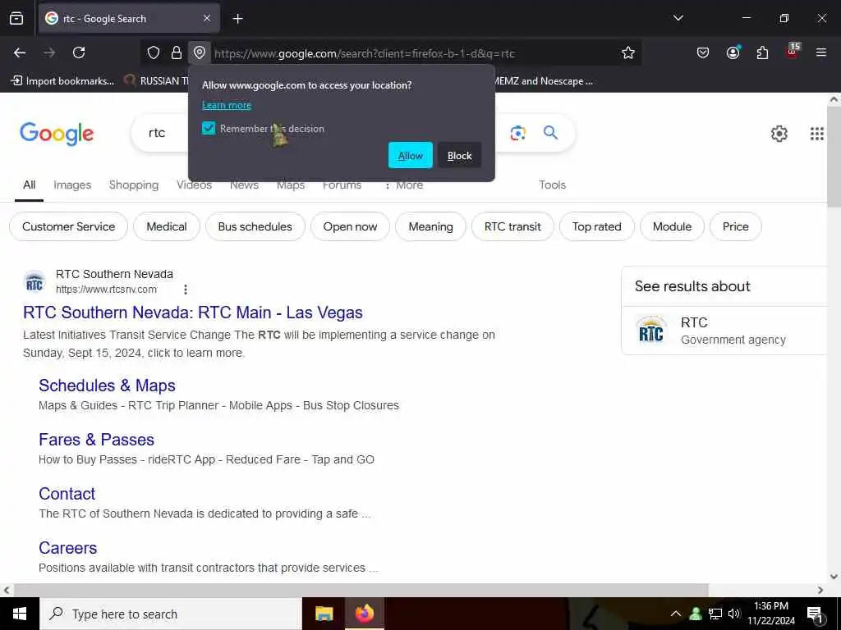Apply the Price filter chip
The height and width of the screenshot is (630, 841).
[735, 226]
